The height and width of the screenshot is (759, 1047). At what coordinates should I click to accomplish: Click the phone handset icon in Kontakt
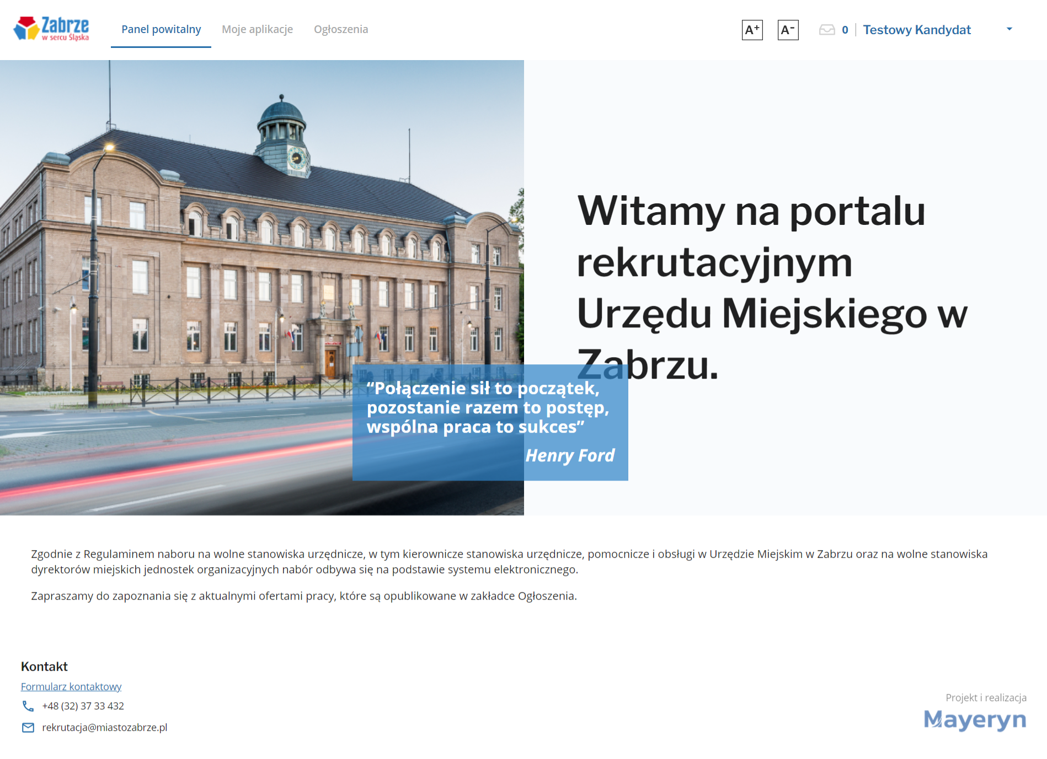coord(28,706)
